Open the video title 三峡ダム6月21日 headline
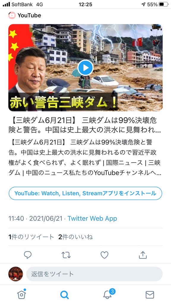Viewport: 171px width, 305px height. click(x=85, y=125)
